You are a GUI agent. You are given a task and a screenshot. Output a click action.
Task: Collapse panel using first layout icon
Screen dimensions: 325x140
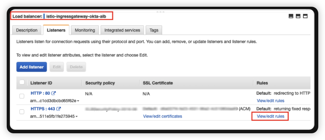pos(291,16)
